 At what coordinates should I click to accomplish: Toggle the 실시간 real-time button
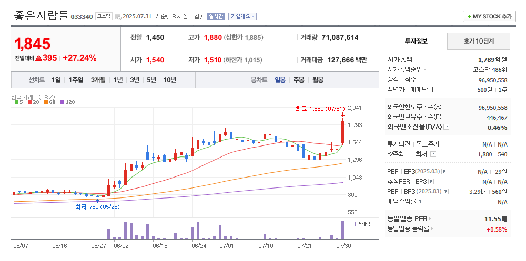(x=216, y=16)
